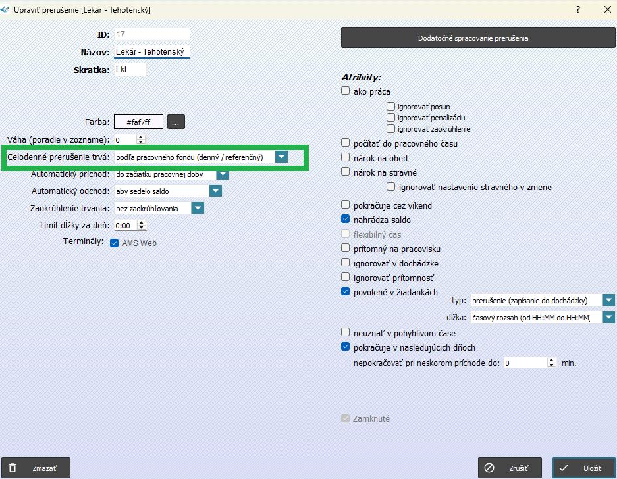
Task: Click the trash icon on Zmazať button
Action: (13, 468)
